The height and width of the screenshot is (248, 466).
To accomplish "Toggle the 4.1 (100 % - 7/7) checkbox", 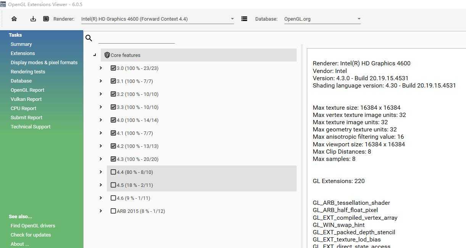I will click(113, 133).
